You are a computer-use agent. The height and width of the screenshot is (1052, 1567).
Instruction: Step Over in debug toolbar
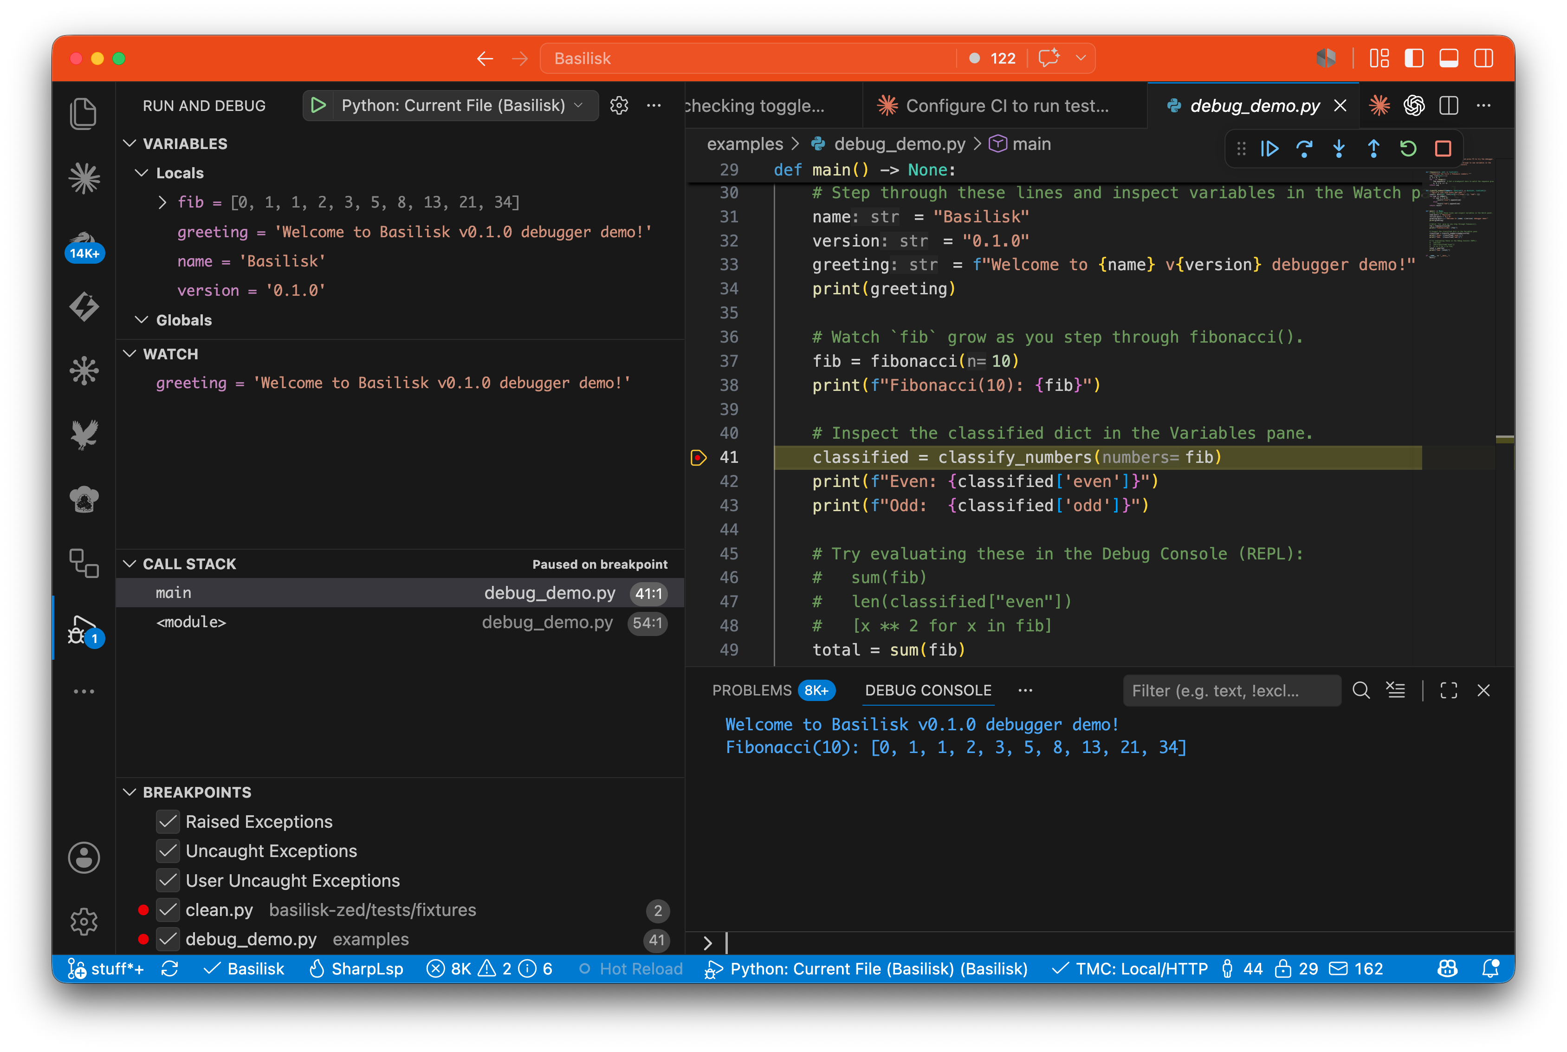[1304, 148]
